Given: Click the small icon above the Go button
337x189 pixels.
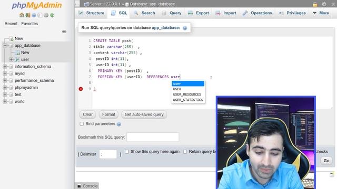Looking at the screenshot, I should pos(332,175).
